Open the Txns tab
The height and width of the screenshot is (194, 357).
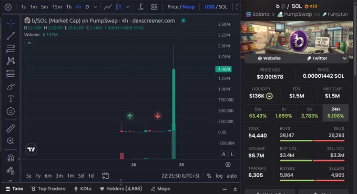(x=14, y=189)
